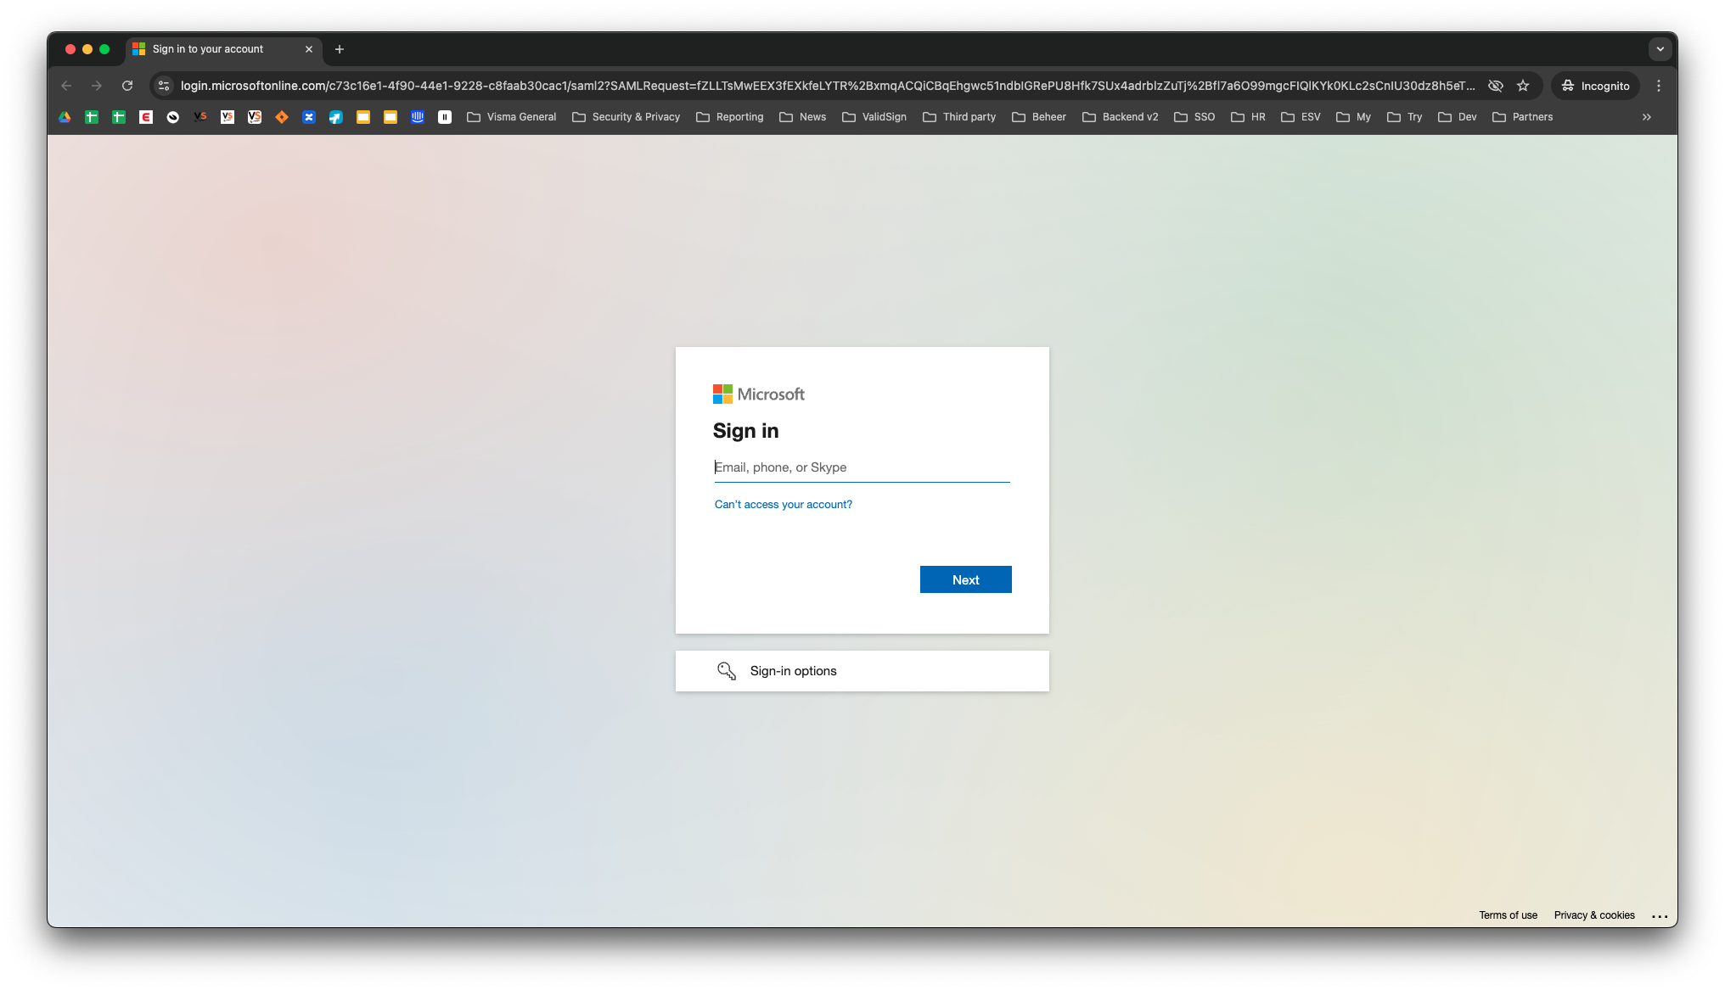Expand the Beheer bookmark folder
Screen dimensions: 1725x990
(x=1039, y=117)
